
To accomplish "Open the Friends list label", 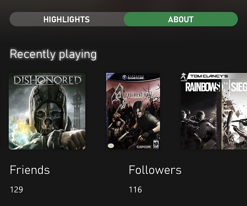I will tap(30, 170).
